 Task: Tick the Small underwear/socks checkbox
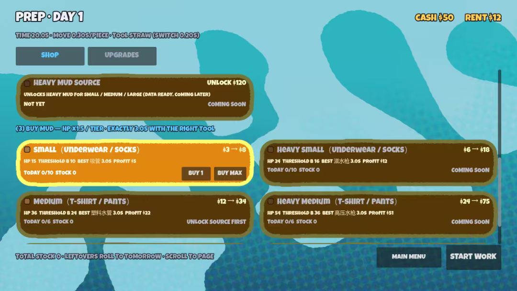click(x=27, y=150)
